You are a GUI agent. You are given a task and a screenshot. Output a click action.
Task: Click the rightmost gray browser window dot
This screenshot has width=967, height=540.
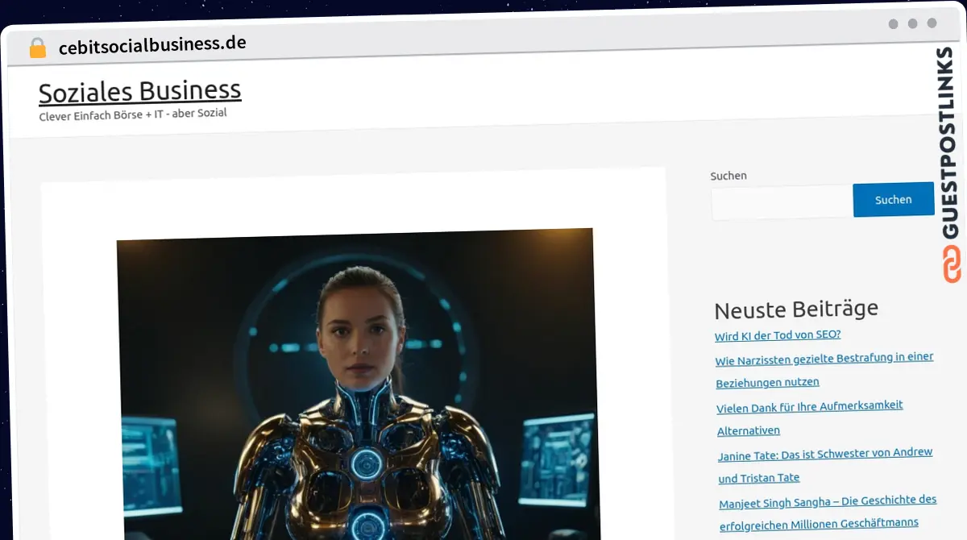click(932, 23)
